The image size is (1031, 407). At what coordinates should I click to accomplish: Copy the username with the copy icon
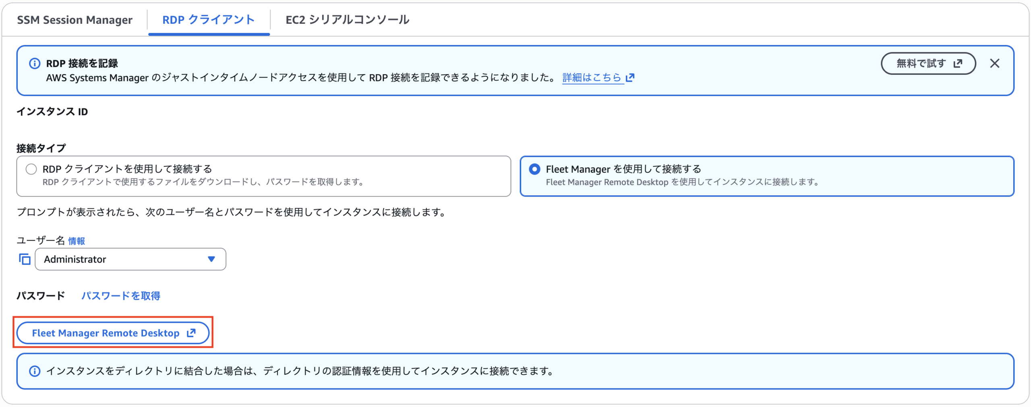(25, 259)
